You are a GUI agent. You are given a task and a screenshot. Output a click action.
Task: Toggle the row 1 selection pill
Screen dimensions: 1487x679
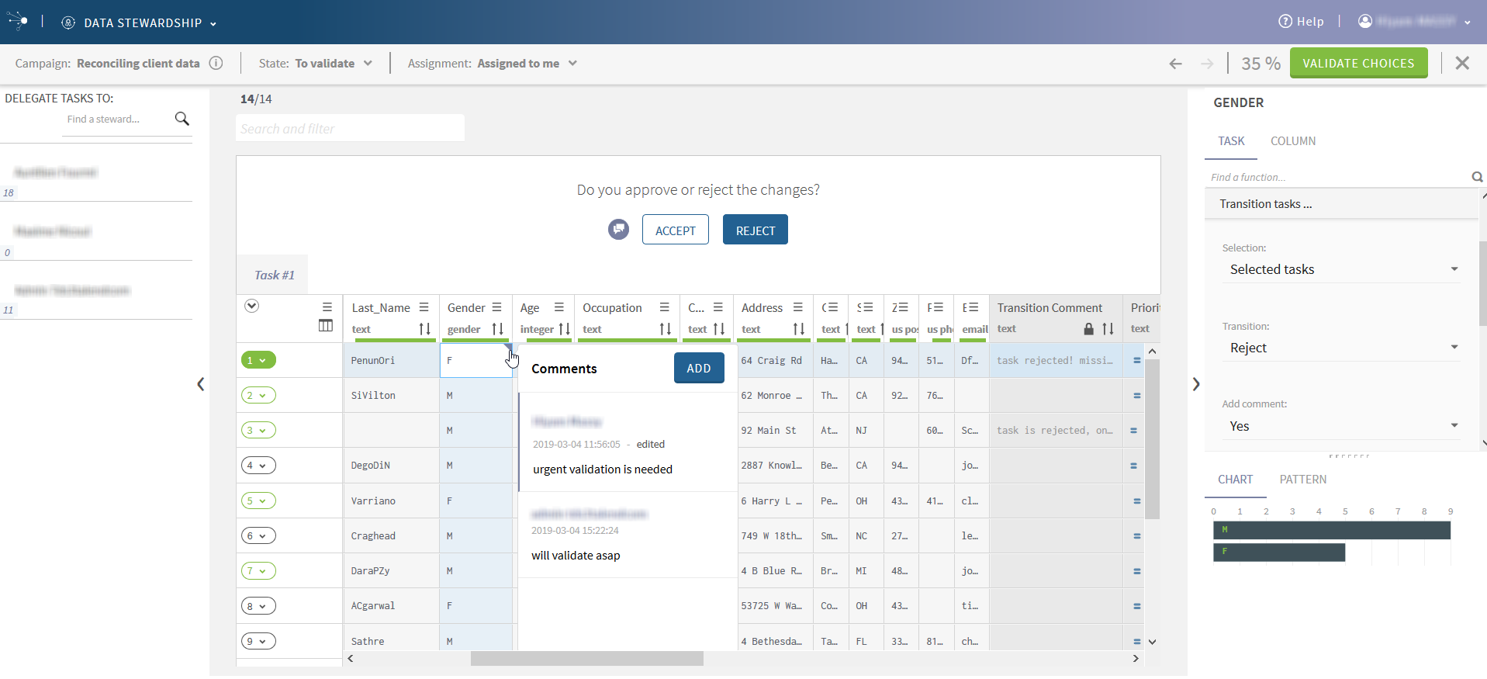click(258, 360)
